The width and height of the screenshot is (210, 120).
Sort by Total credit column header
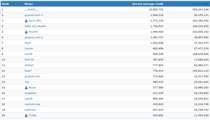click(200, 4)
